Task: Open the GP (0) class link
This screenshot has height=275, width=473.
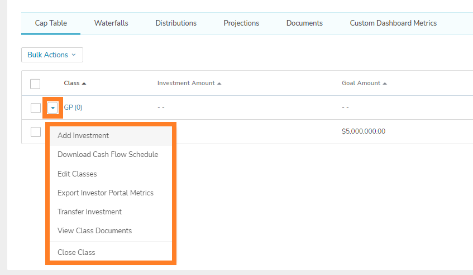Action: 73,107
